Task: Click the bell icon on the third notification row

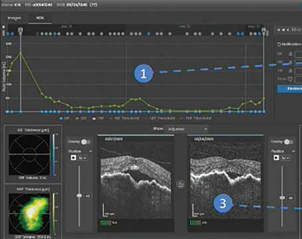Action: (x=290, y=71)
